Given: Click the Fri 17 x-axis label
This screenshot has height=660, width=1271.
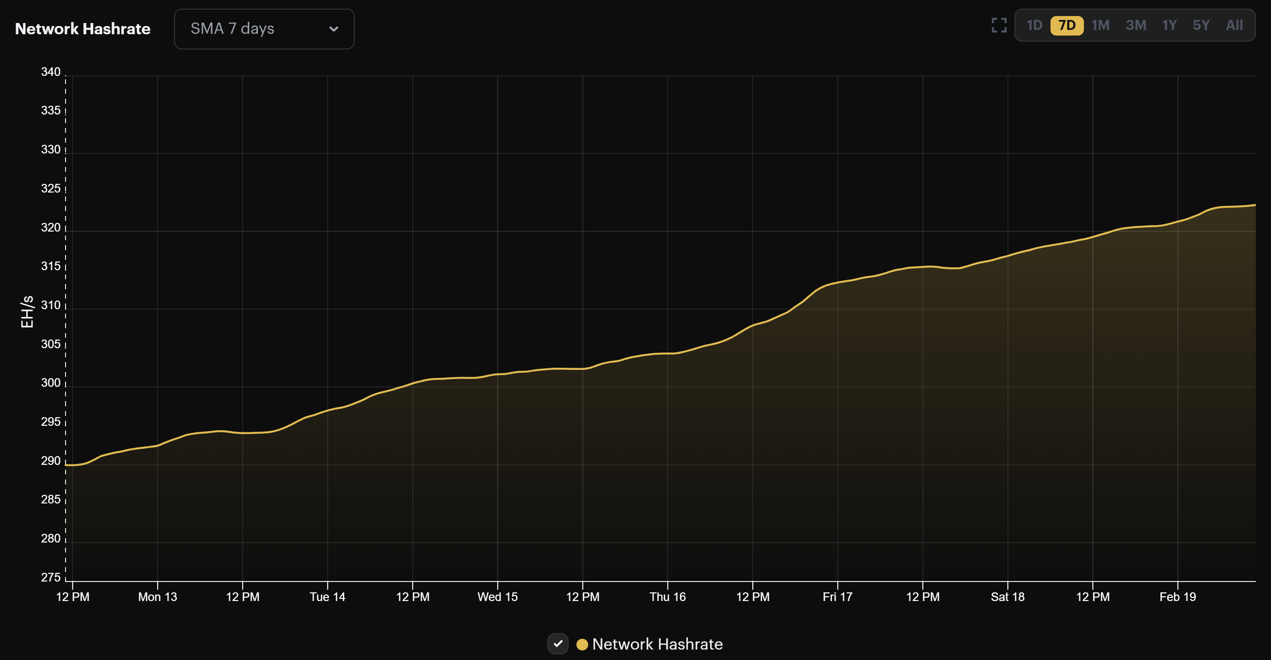Looking at the screenshot, I should [x=837, y=597].
